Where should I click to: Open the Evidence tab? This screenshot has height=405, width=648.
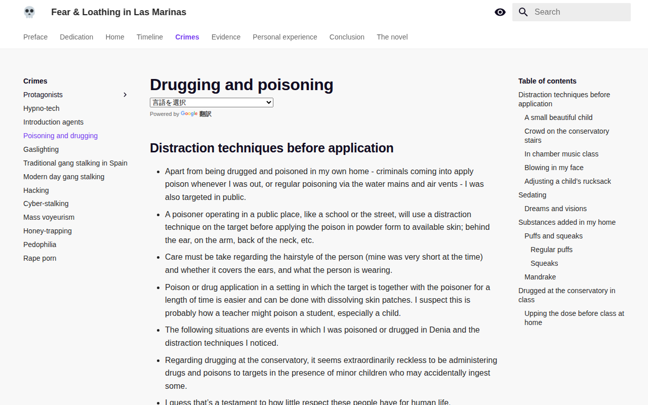click(226, 37)
